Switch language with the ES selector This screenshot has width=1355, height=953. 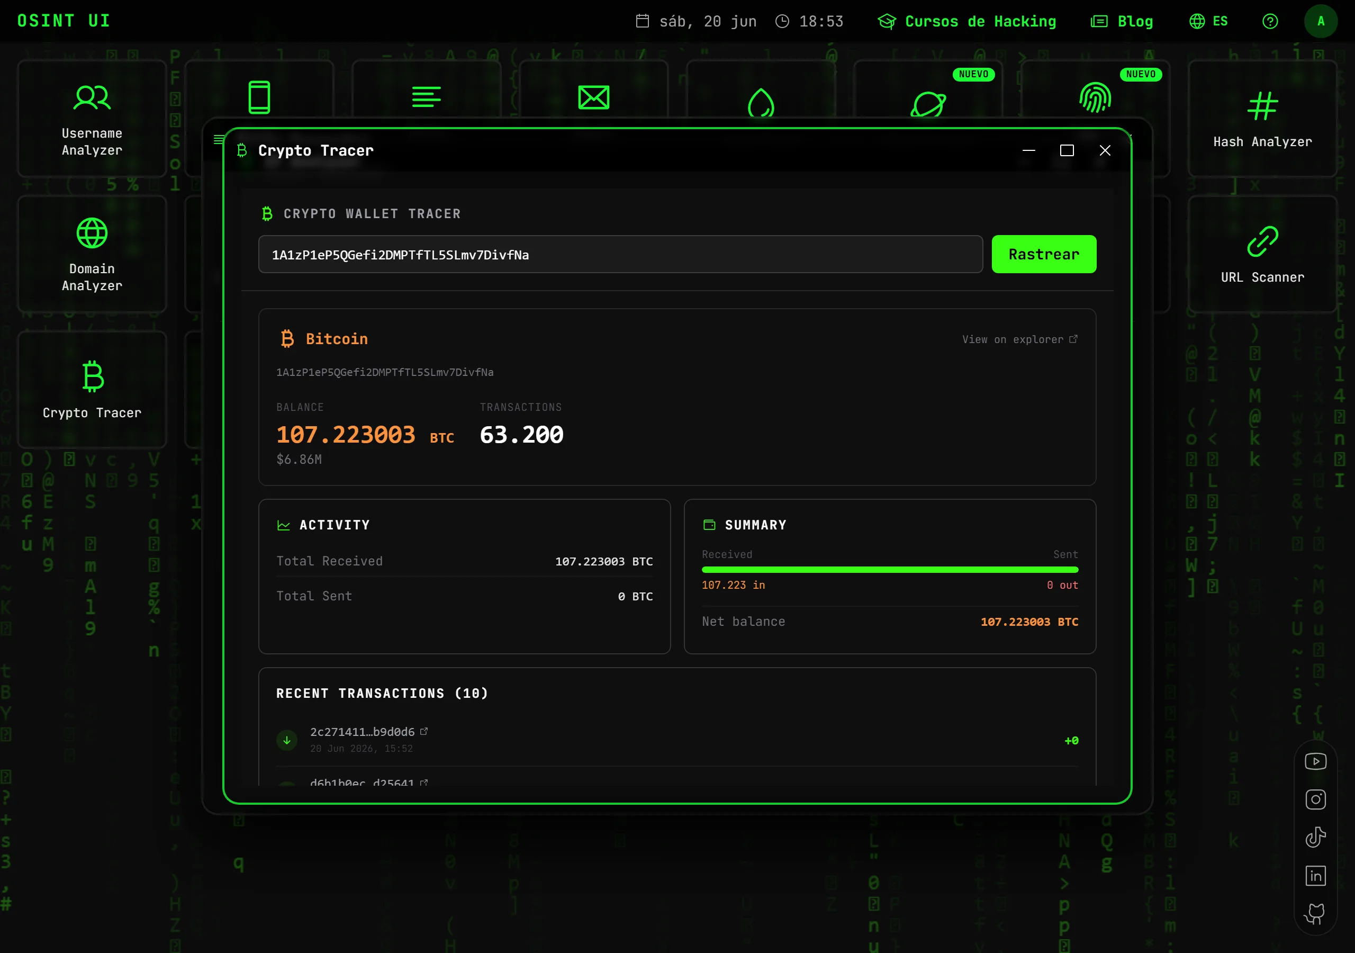[x=1208, y=21]
